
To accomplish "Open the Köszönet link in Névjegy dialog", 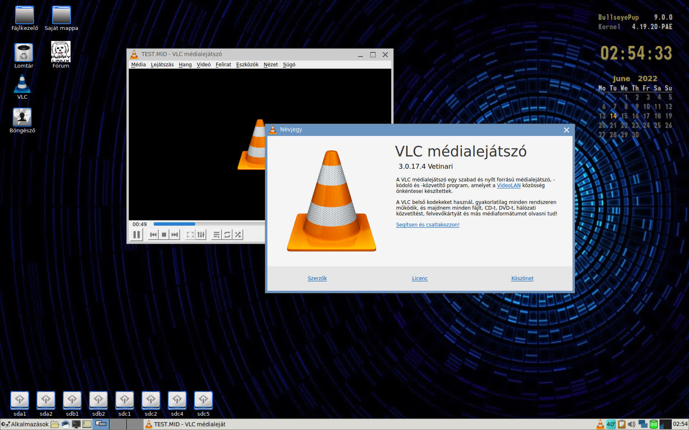I will (522, 278).
